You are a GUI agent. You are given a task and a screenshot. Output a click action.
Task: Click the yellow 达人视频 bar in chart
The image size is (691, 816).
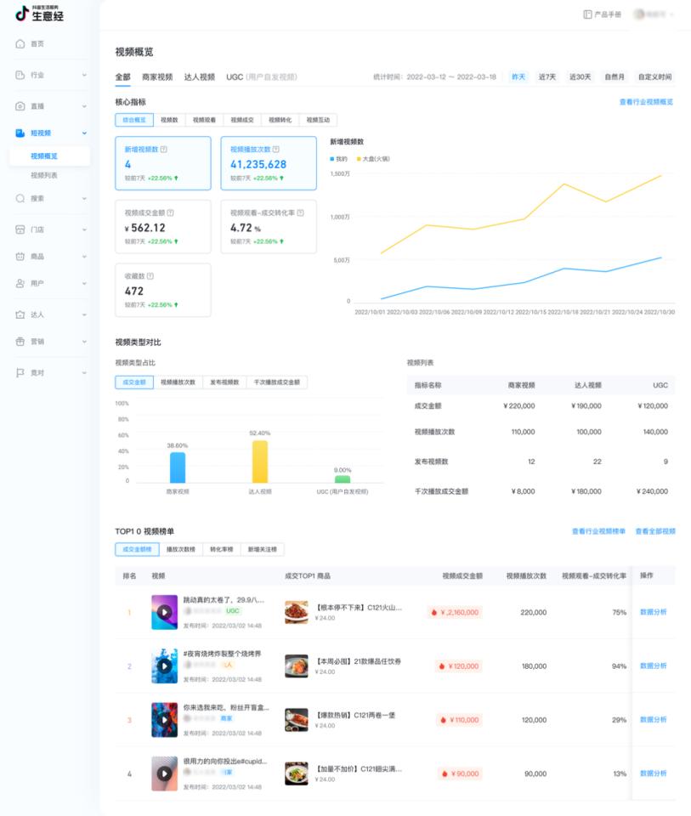259,461
